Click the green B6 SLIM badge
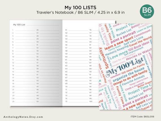Image resolution: width=161 pixels, height=121 pixels. point(147,12)
